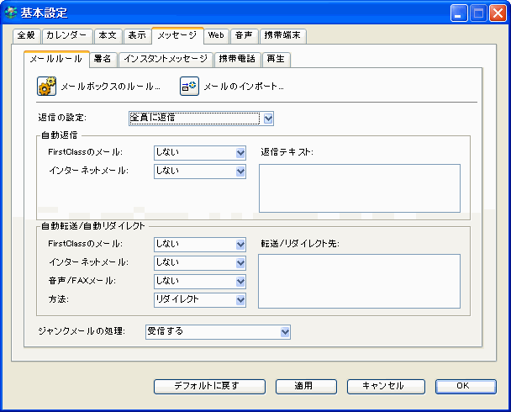511x412 pixels.
Task: Switch to the 全般 tab
Action: [27, 35]
